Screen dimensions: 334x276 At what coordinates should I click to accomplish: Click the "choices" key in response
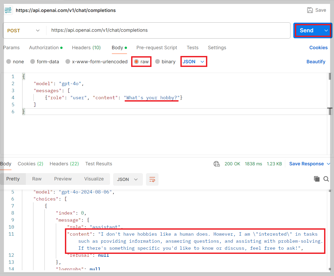click(x=46, y=199)
